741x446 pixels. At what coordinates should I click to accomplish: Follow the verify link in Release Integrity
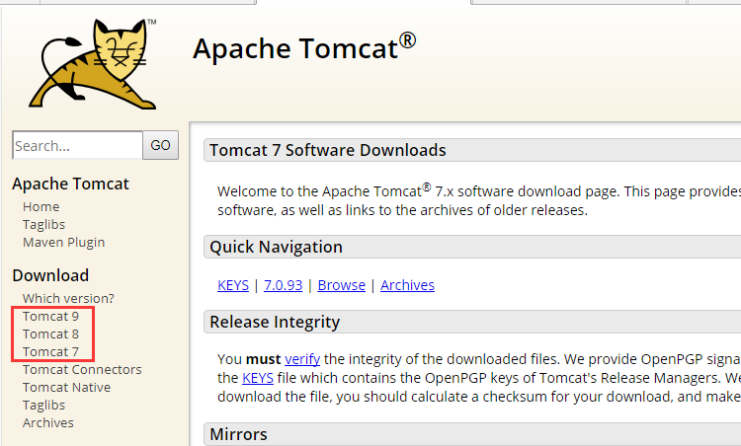point(302,359)
